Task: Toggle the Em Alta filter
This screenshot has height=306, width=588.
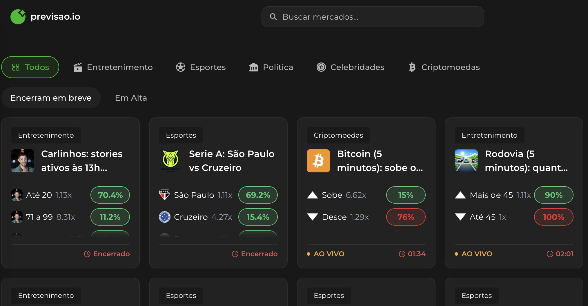Action: pyautogui.click(x=131, y=98)
